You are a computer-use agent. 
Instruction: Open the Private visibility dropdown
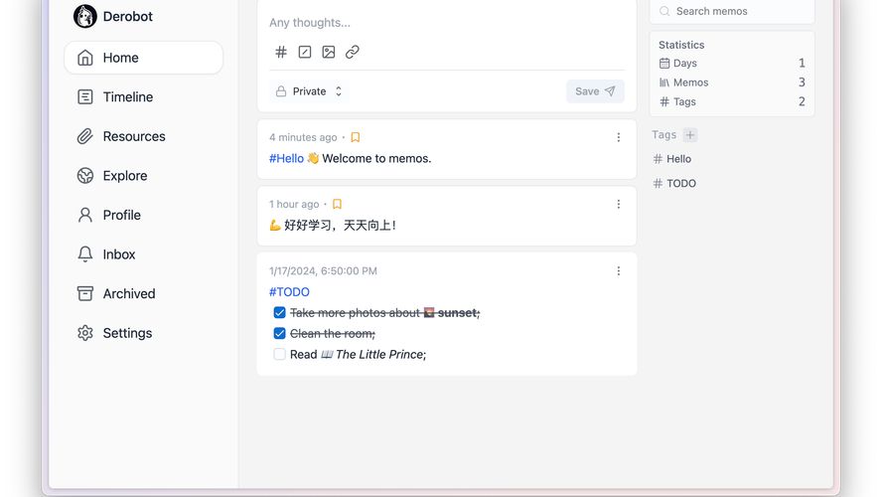(x=309, y=91)
